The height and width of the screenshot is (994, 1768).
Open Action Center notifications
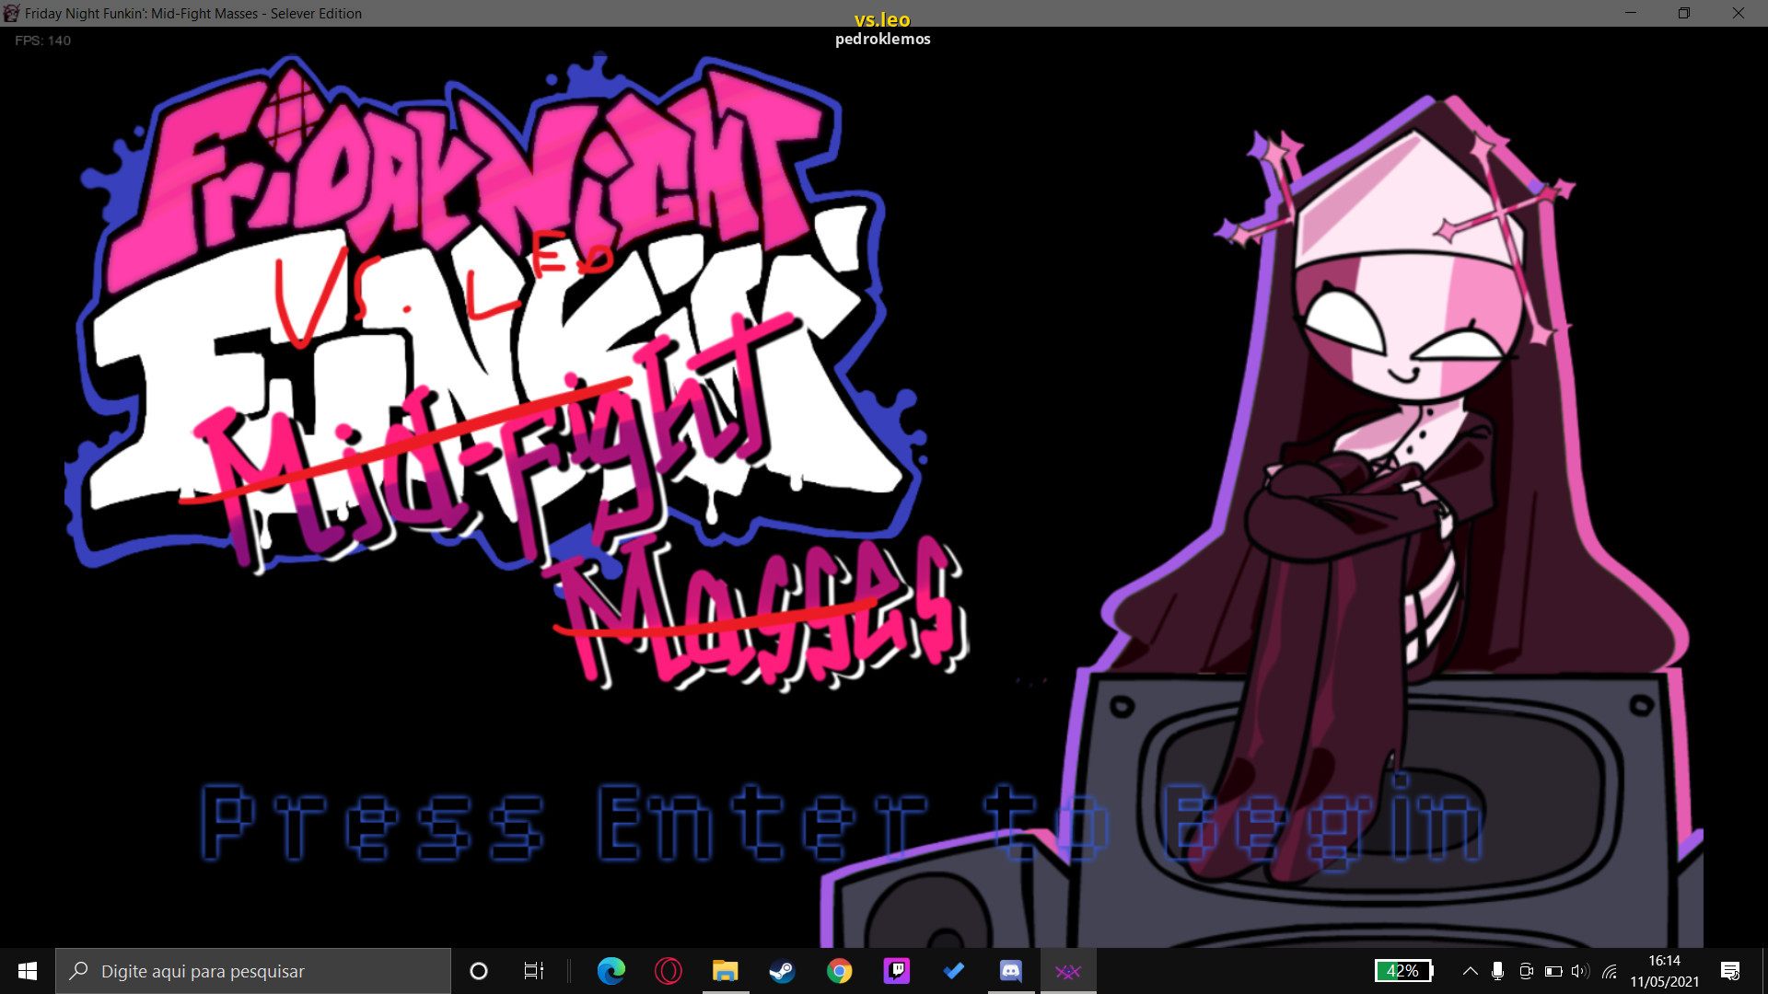[x=1730, y=971]
